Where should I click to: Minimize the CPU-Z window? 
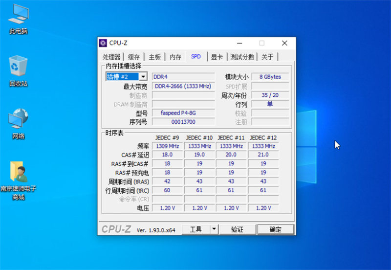pyautogui.click(x=239, y=43)
